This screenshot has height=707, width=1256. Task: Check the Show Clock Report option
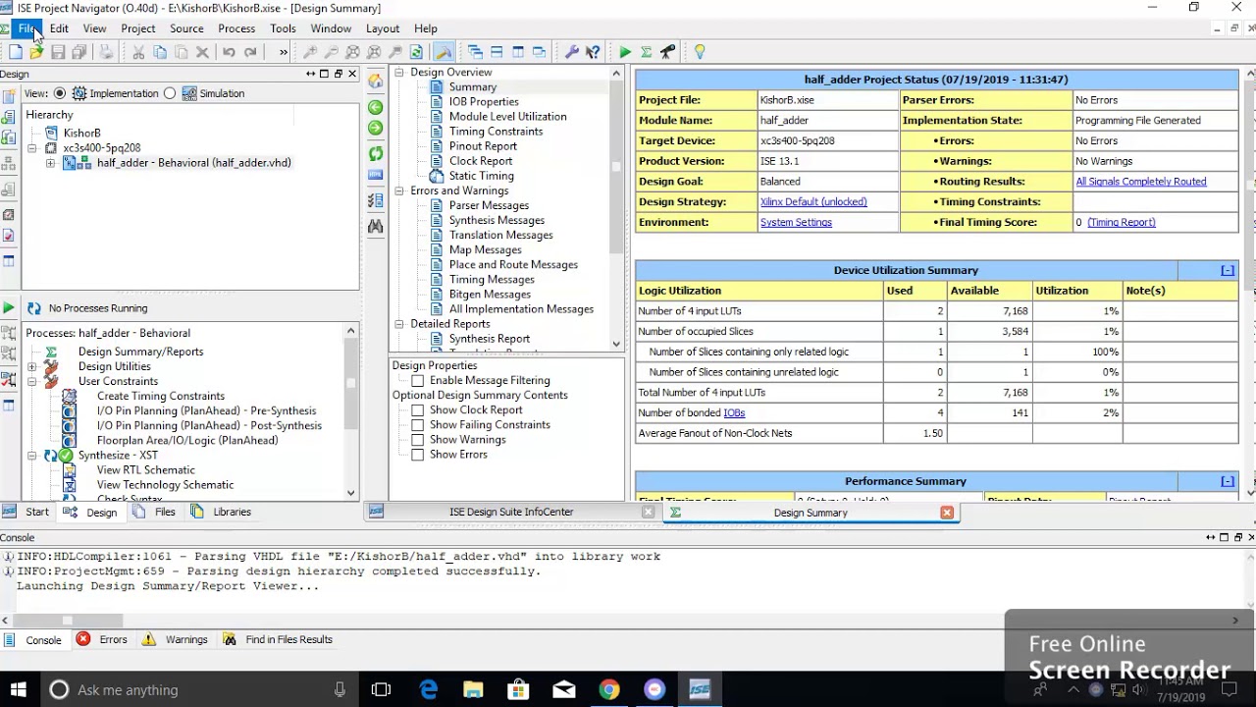pos(418,409)
